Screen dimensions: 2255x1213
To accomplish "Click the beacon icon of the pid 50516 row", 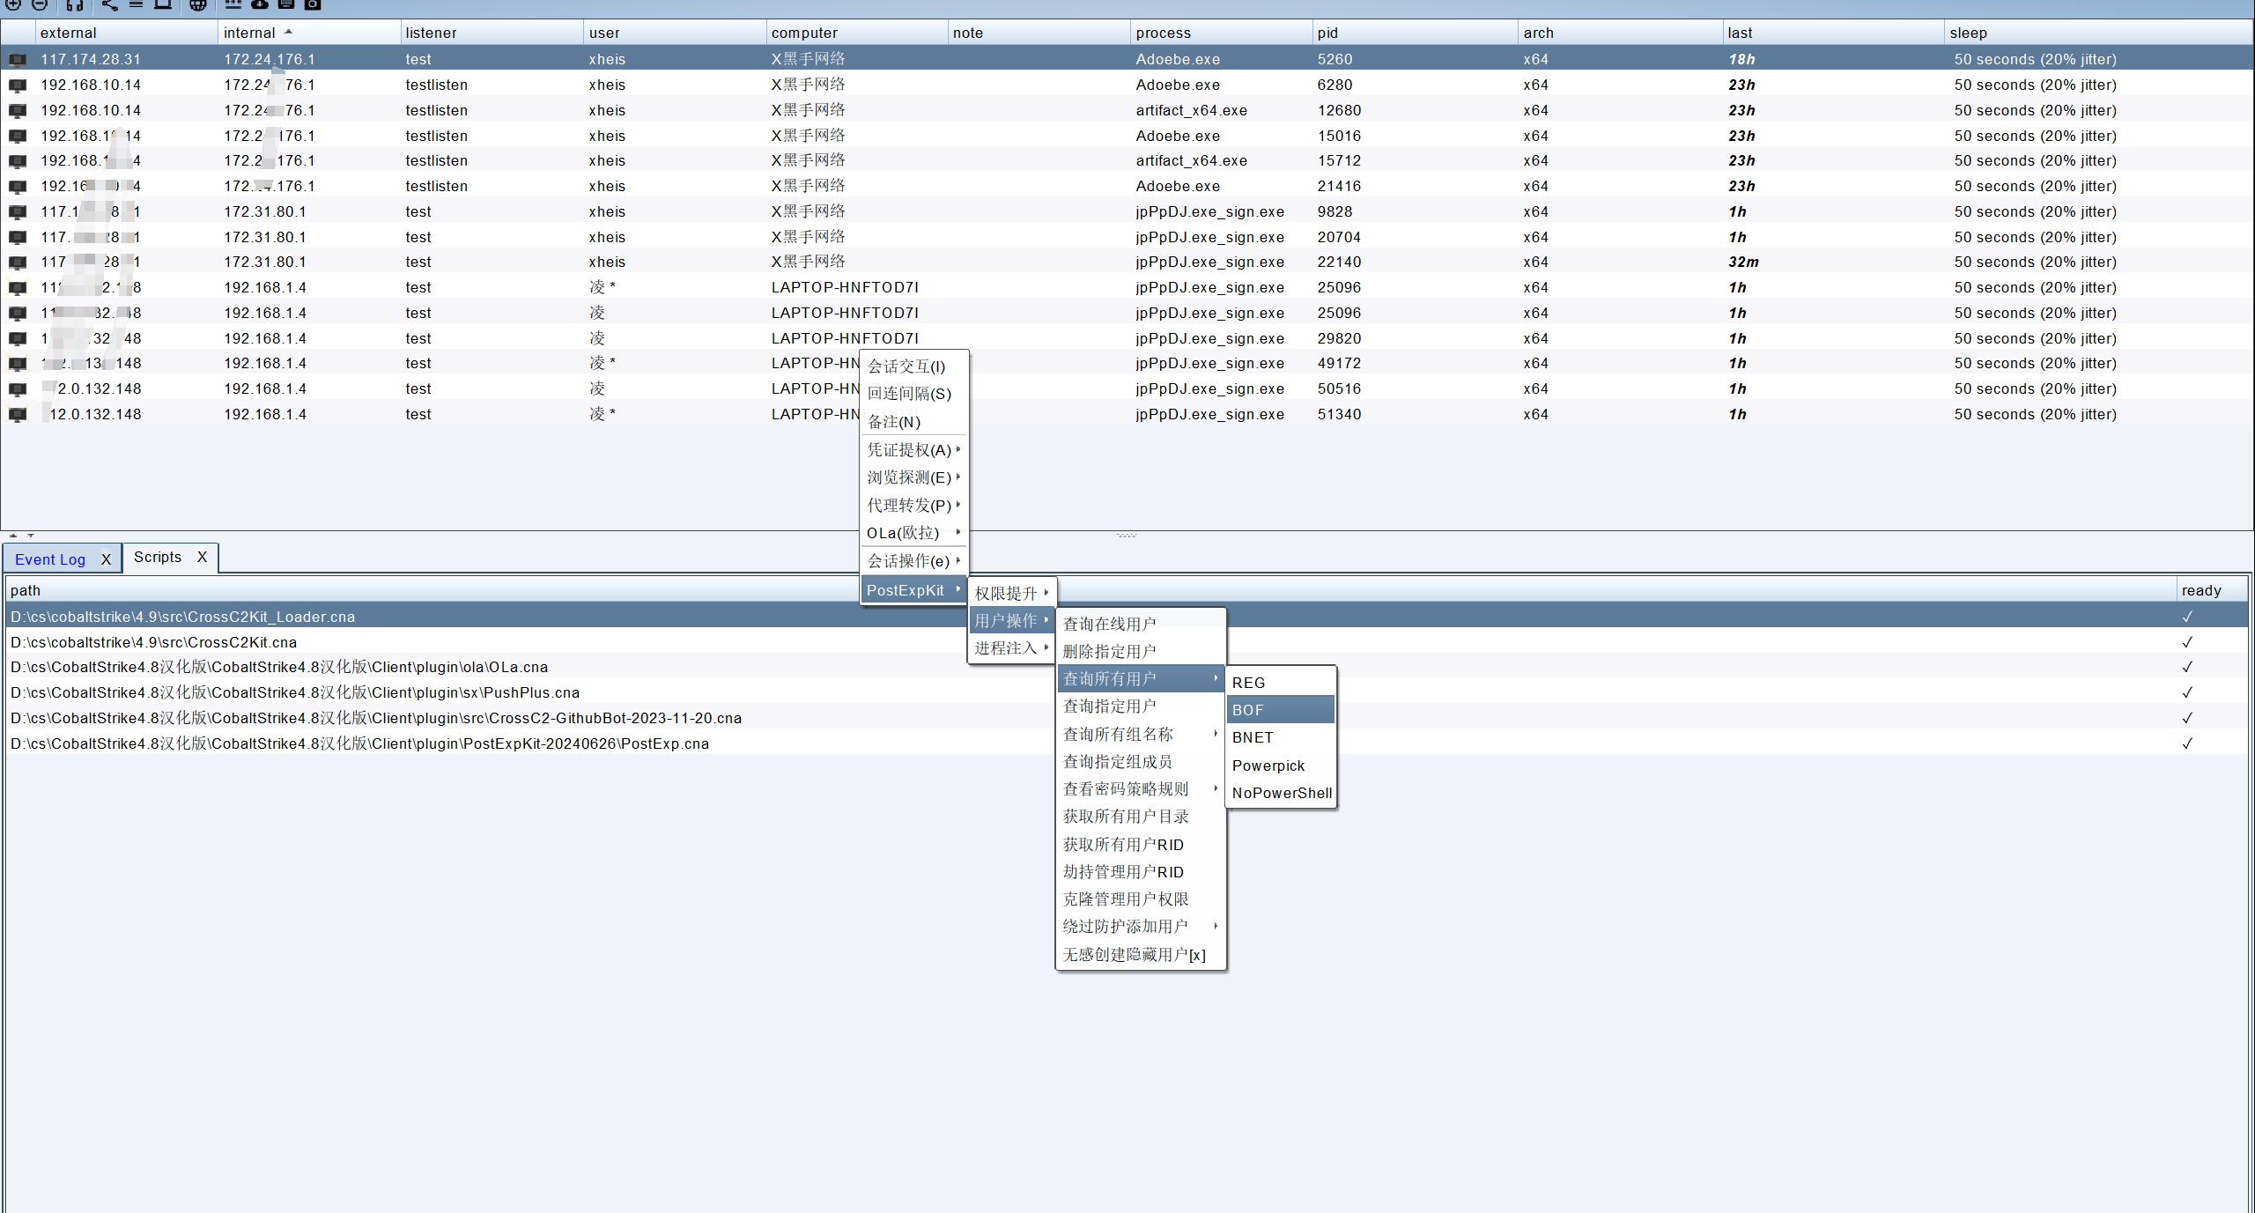I will click(18, 389).
